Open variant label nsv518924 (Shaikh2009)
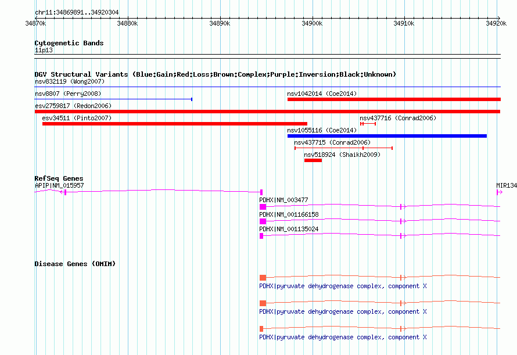Screen dimensions: 517x355 (342, 155)
